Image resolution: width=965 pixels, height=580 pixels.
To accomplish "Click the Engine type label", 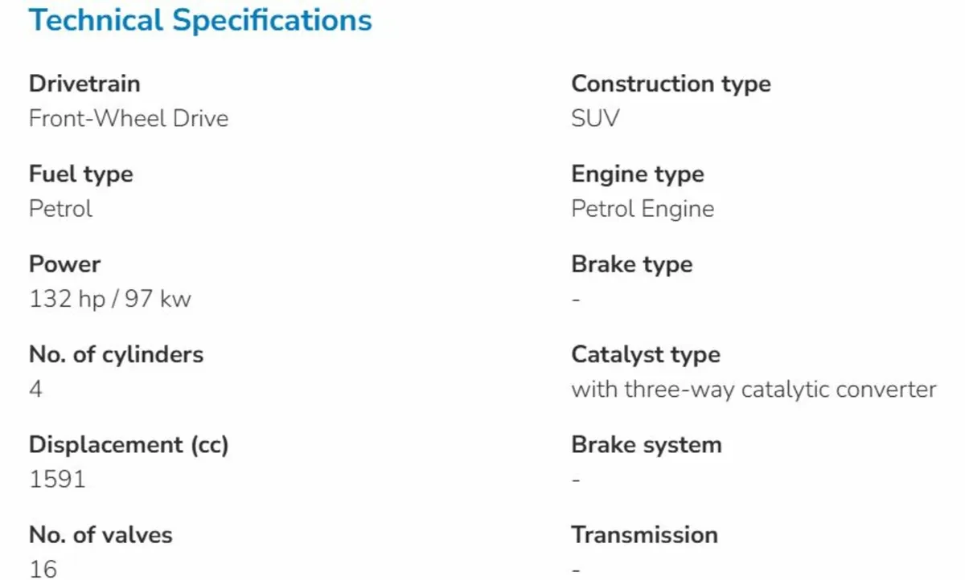I will coord(638,174).
